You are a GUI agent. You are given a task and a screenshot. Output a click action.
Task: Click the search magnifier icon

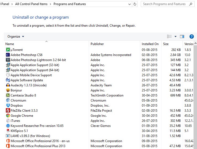pyautogui.click(x=191, y=4)
